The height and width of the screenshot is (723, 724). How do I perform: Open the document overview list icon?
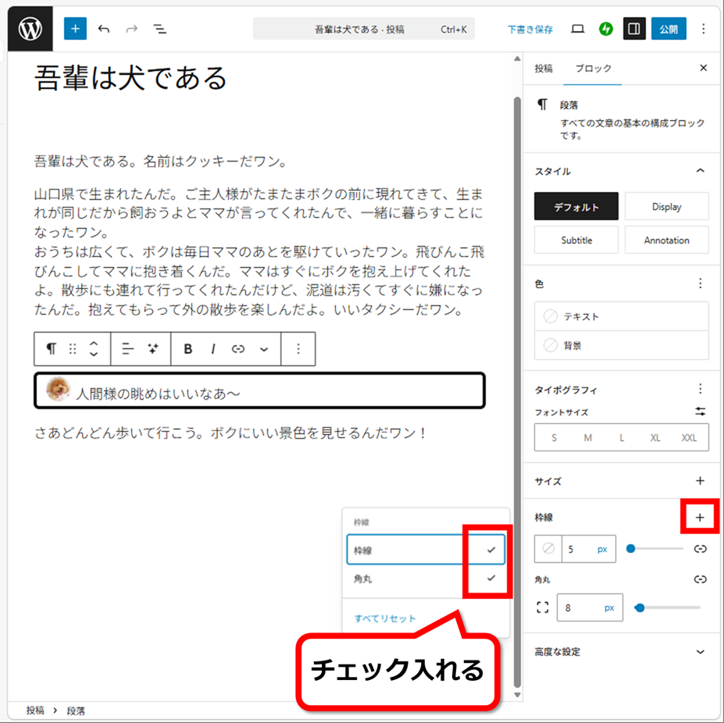click(x=159, y=29)
